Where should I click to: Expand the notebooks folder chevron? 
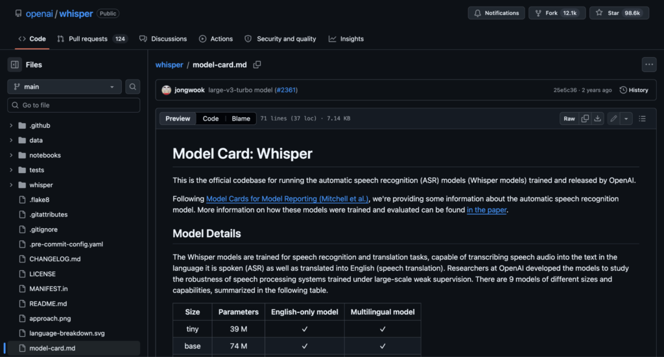(11, 155)
